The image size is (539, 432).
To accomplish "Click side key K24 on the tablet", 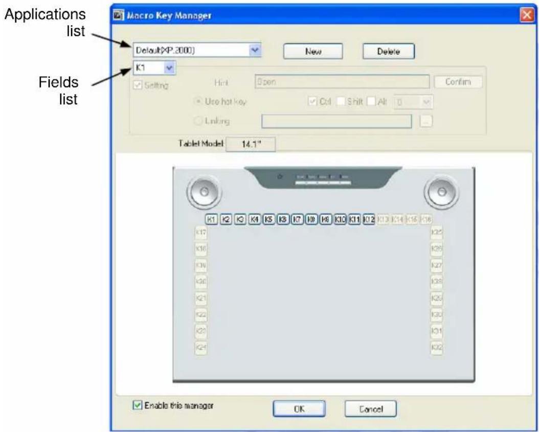I will click(x=201, y=348).
